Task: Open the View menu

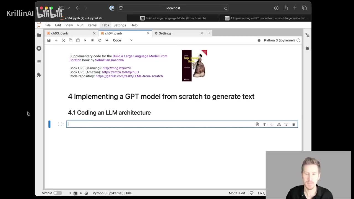Action: point(69,25)
